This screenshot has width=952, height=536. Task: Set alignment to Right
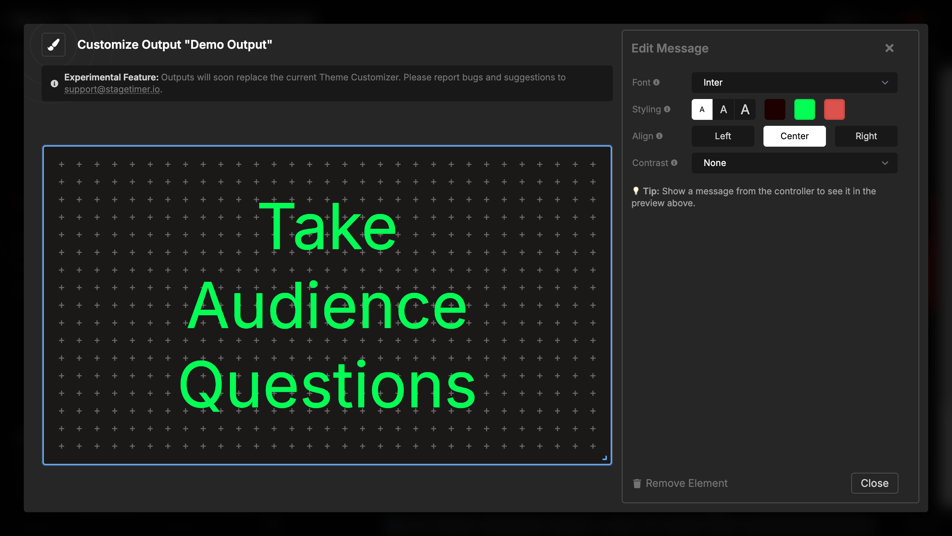pyautogui.click(x=866, y=136)
